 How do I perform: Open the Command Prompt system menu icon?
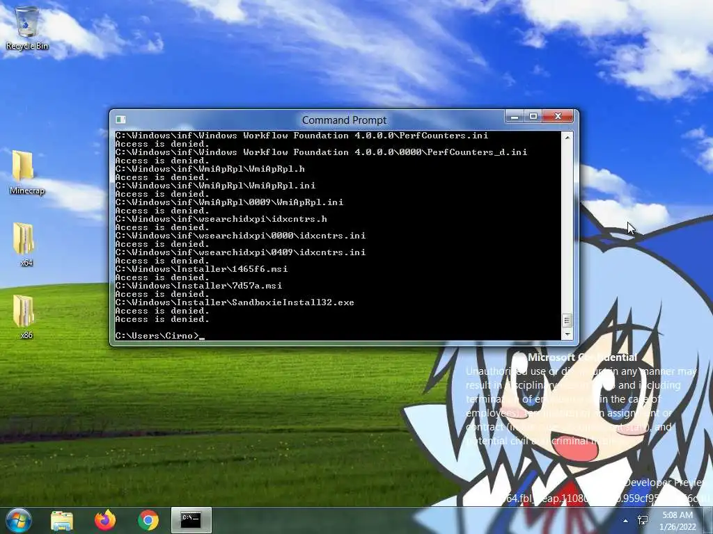coord(121,120)
